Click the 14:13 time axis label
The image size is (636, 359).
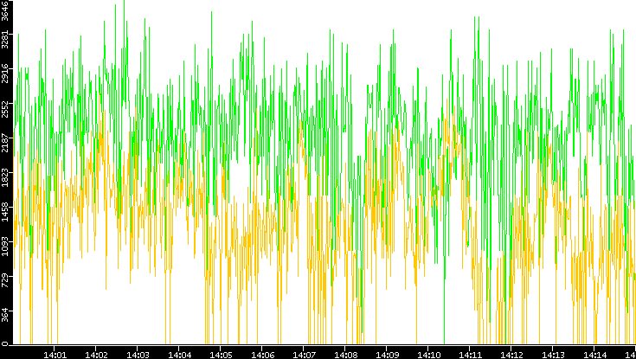click(x=553, y=355)
